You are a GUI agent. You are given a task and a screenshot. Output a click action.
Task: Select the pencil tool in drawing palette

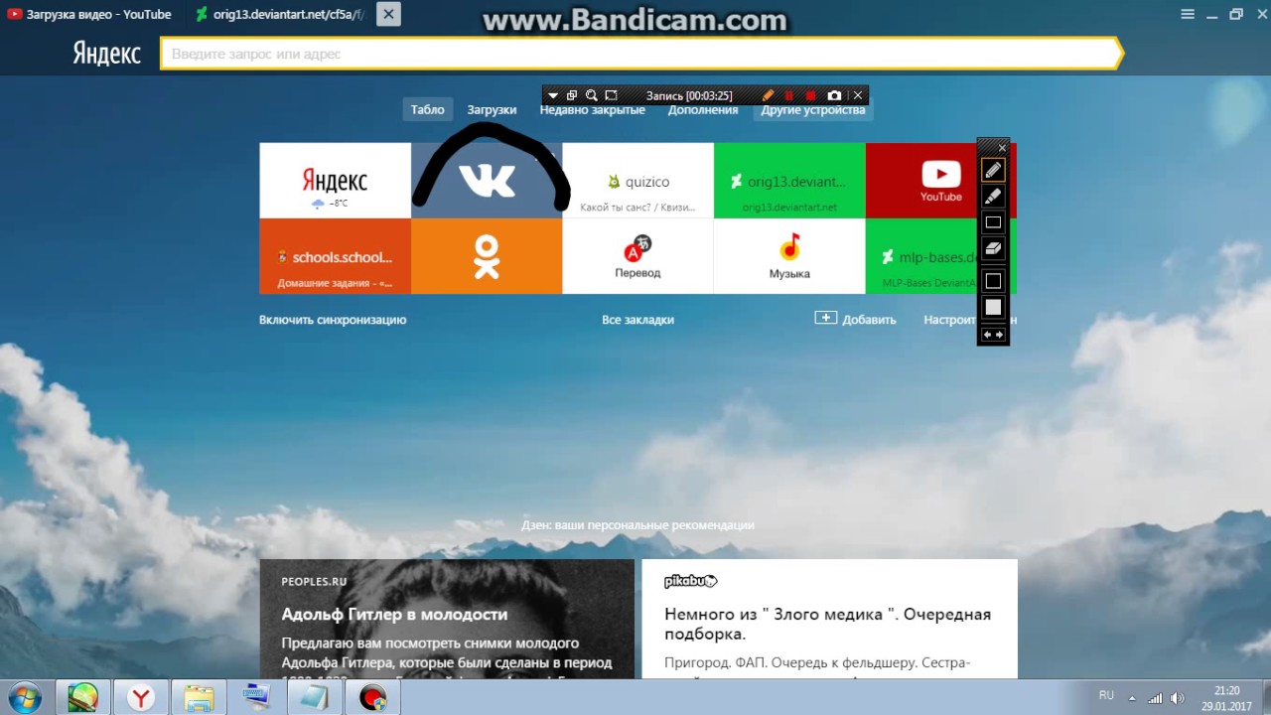pyautogui.click(x=993, y=171)
